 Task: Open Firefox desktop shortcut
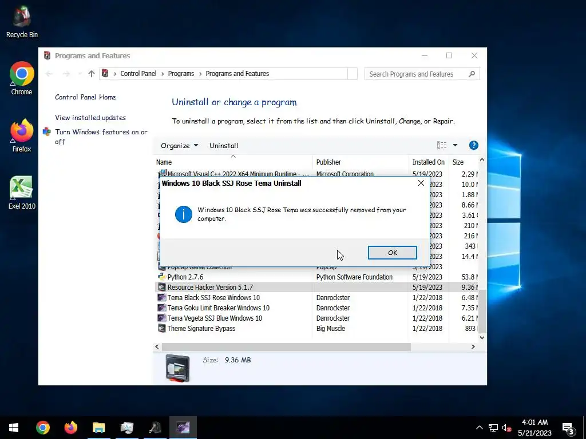pos(22,136)
